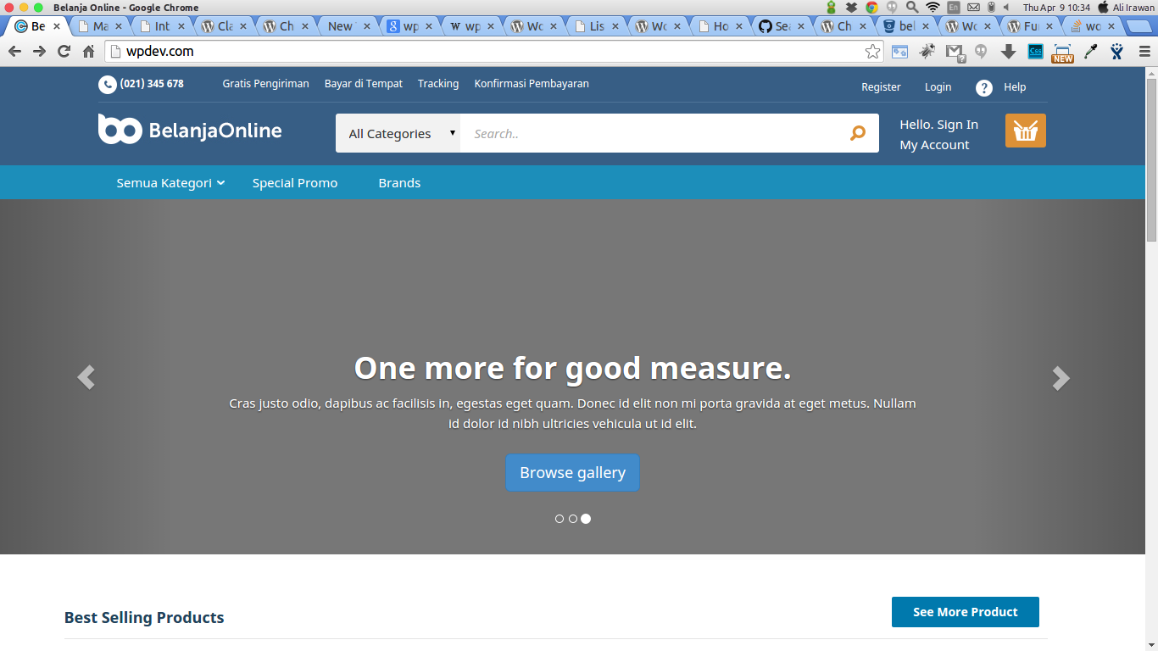Image resolution: width=1158 pixels, height=651 pixels.
Task: Open Konfirmasi Pembayaran link
Action: click(x=532, y=84)
